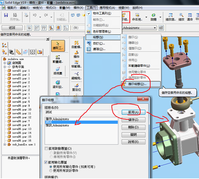The height and width of the screenshot is (179, 199).
Task: Select 爆炸,Administrator in the configuration list
Action: [x=81, y=119]
